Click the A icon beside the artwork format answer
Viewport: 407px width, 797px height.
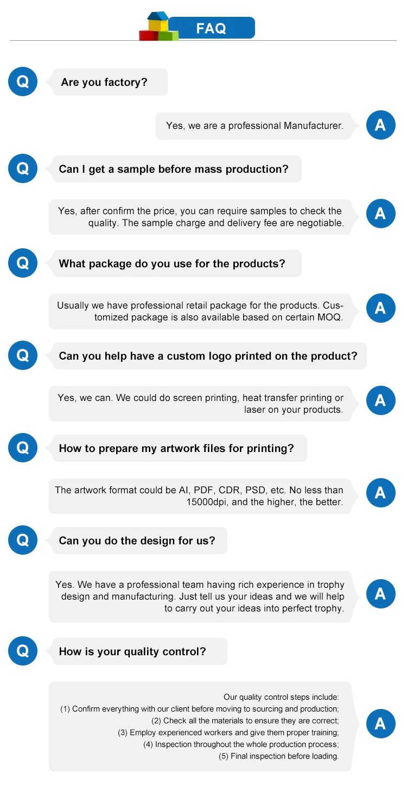point(380,493)
